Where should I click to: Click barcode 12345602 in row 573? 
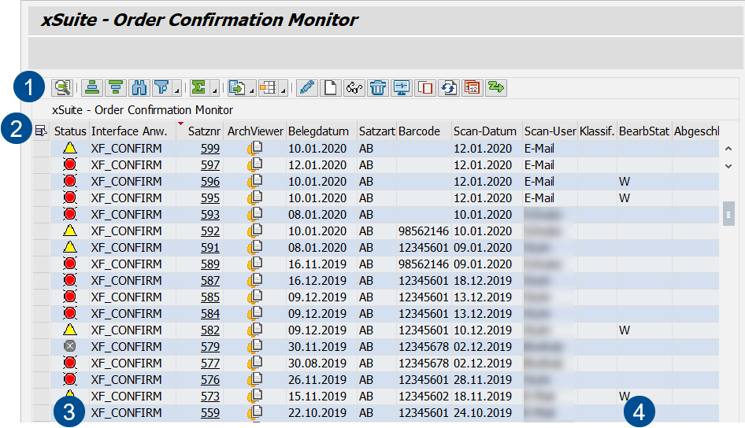click(x=424, y=397)
